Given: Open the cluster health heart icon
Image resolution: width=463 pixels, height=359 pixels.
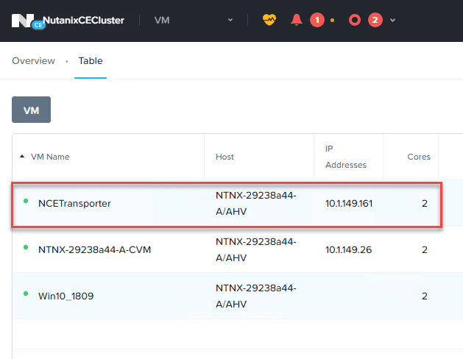Looking at the screenshot, I should [269, 20].
